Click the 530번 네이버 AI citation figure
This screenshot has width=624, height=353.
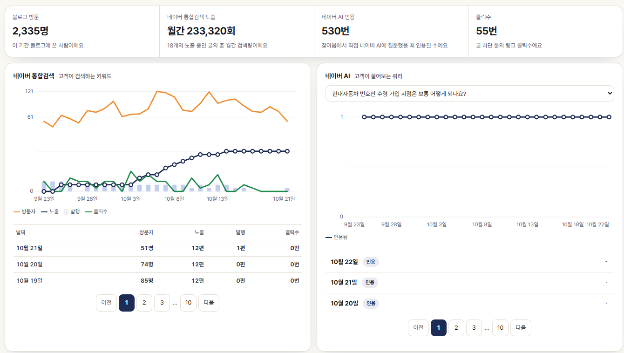335,31
